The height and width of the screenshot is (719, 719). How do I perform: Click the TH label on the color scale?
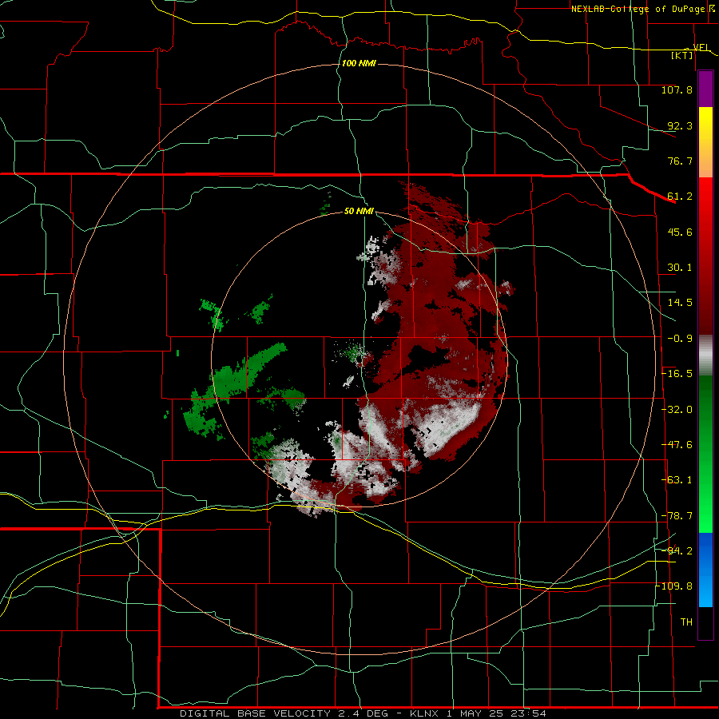(686, 622)
